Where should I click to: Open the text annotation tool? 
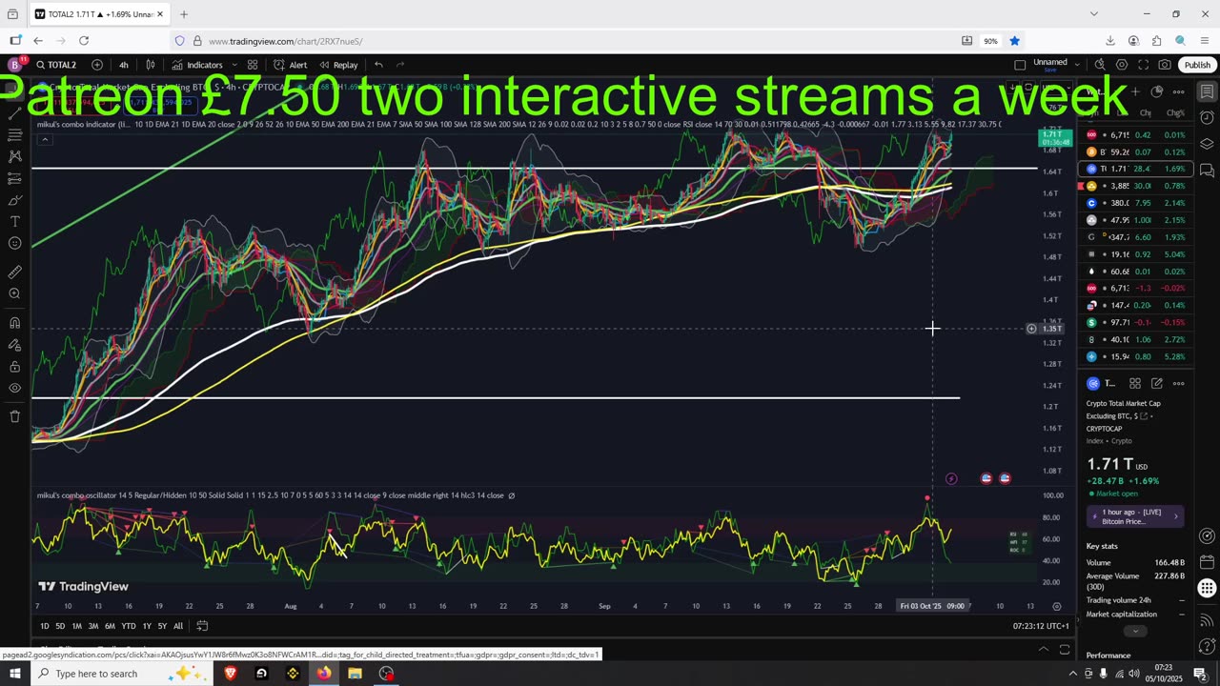point(14,221)
